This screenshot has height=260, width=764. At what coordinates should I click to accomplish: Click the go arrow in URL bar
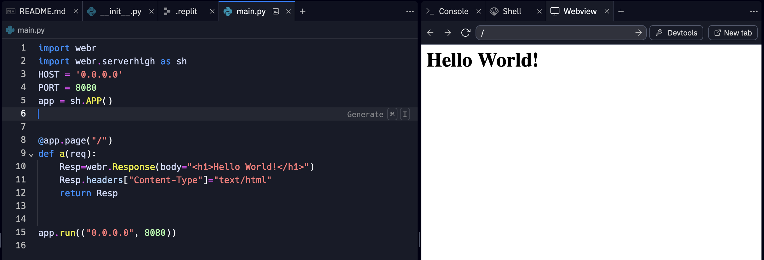[x=638, y=33]
